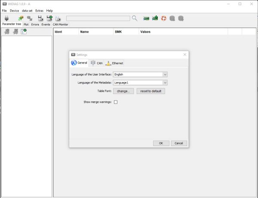258x198 pixels.
Task: Click the CAN connector icon in Settings
Action: 93,63
